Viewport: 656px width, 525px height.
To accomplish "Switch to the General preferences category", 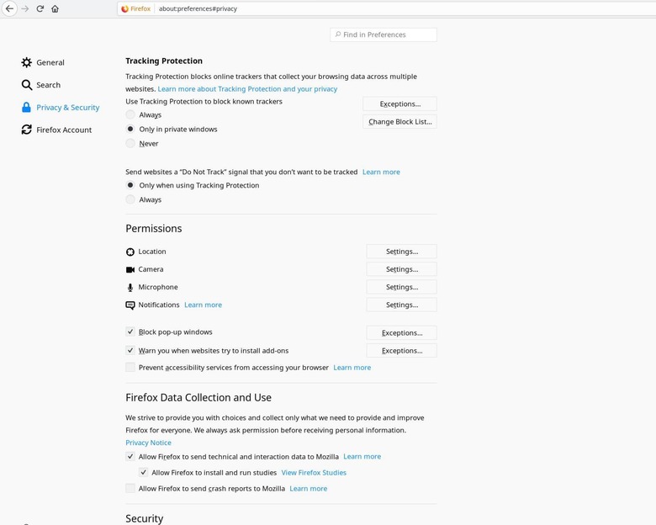I will [50, 62].
